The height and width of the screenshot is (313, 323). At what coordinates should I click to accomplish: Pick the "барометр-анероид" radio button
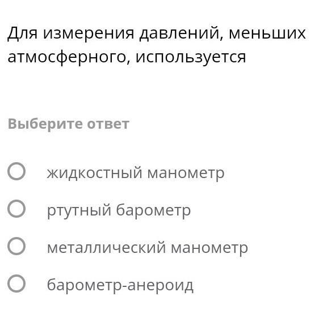(16, 284)
